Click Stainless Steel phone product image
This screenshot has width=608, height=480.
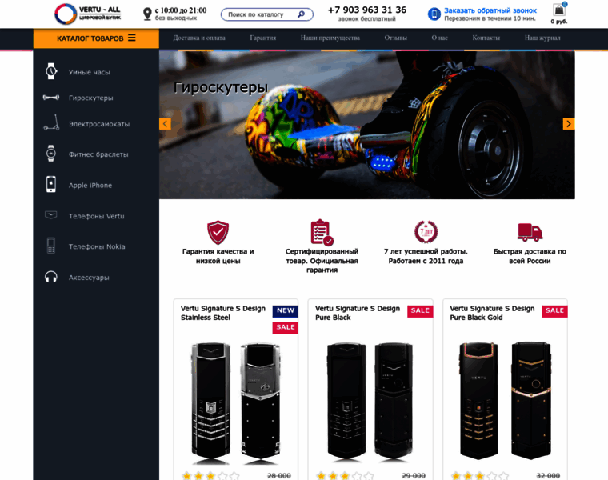click(x=236, y=402)
